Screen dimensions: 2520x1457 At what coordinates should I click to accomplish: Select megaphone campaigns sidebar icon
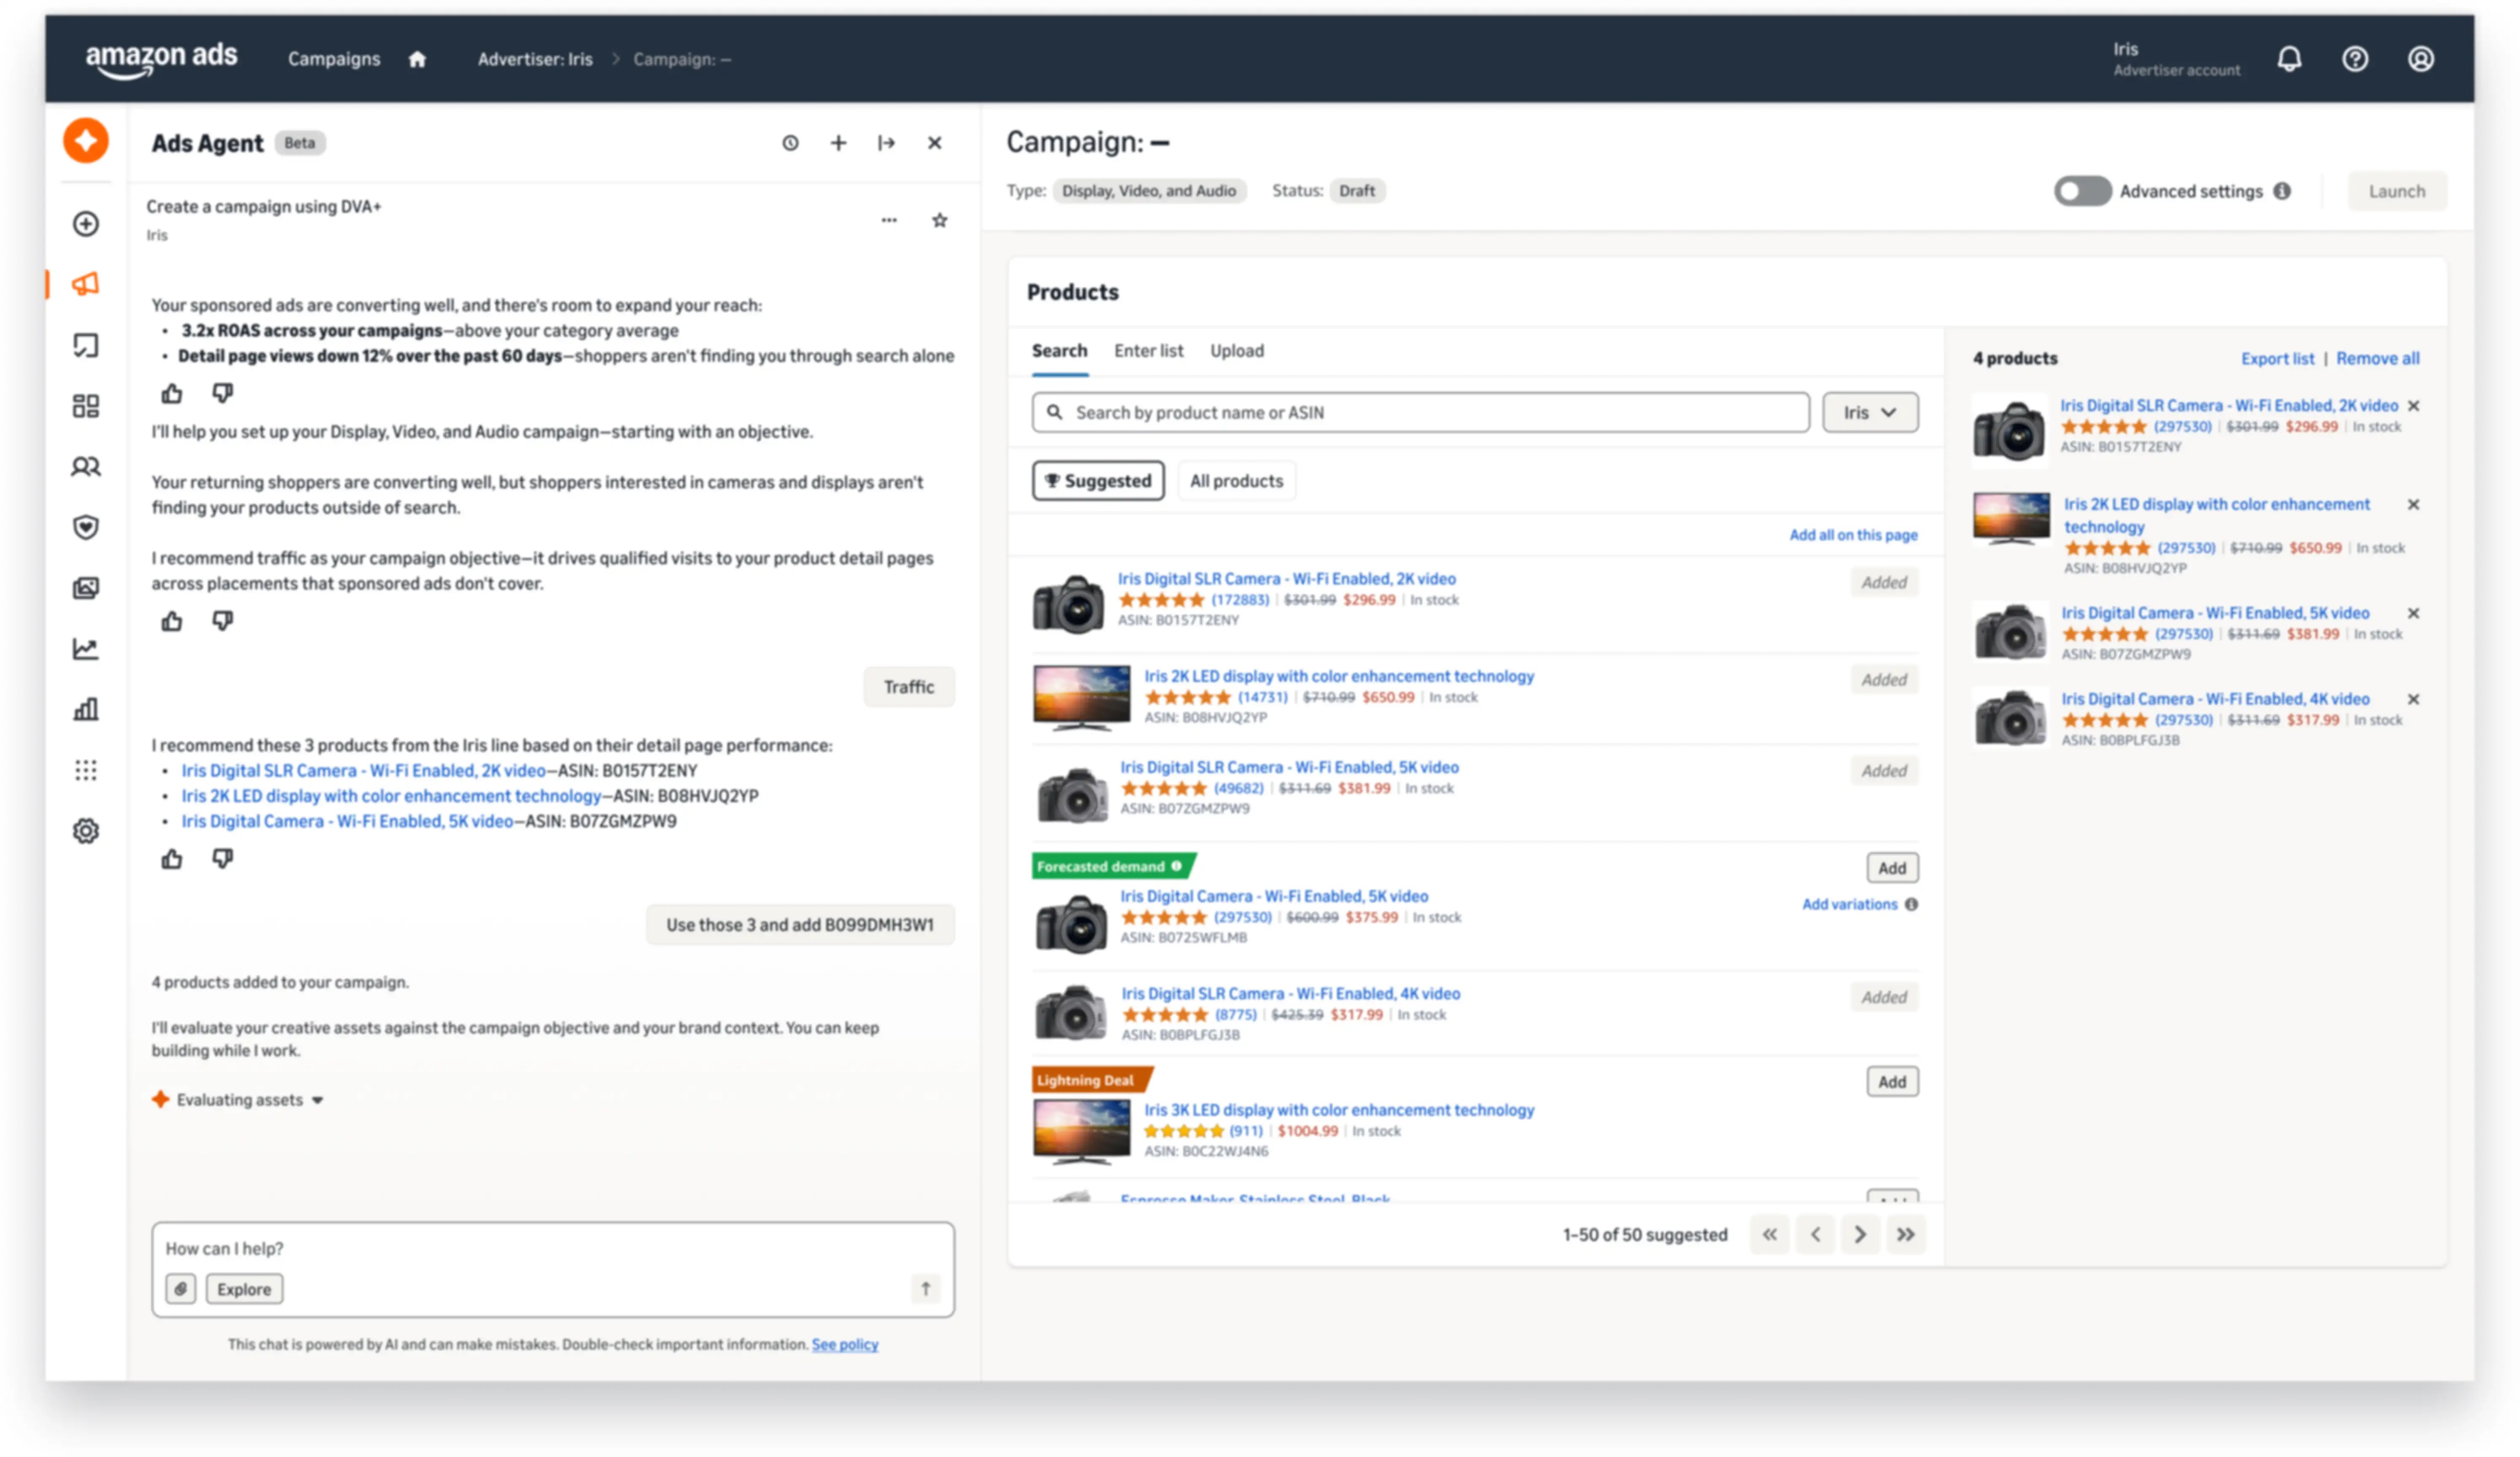coord(86,284)
